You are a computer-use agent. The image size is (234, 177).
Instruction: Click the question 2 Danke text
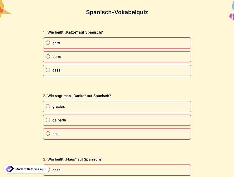pos(79,96)
